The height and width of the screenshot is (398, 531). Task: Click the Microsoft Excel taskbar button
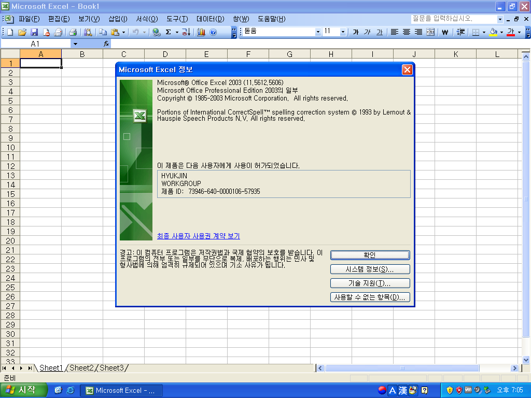click(121, 390)
